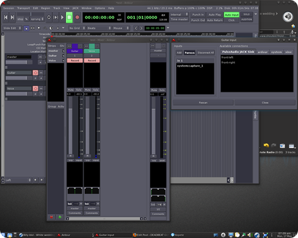
Task: Click Close in Guitar input dialog
Action: click(x=265, y=103)
